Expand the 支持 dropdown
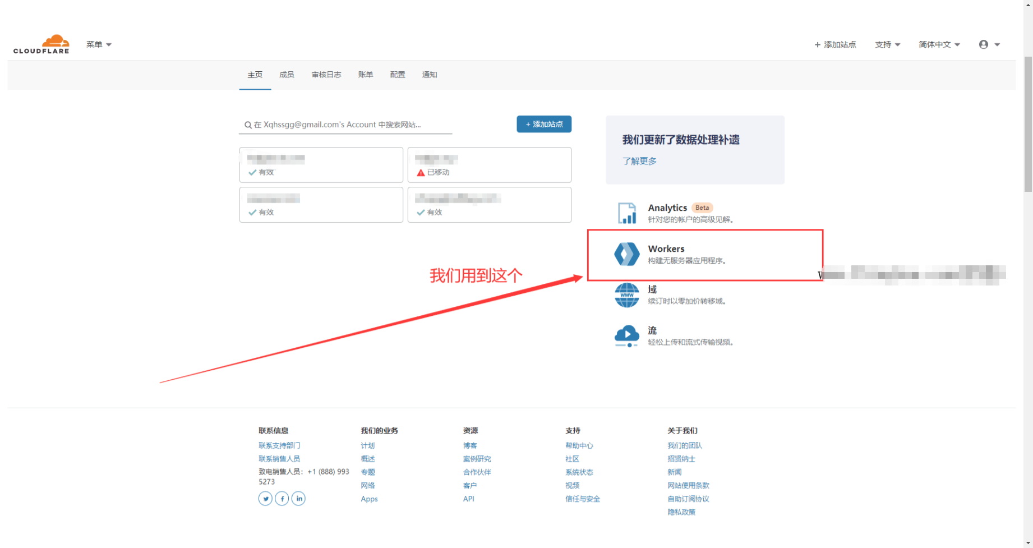 click(887, 44)
